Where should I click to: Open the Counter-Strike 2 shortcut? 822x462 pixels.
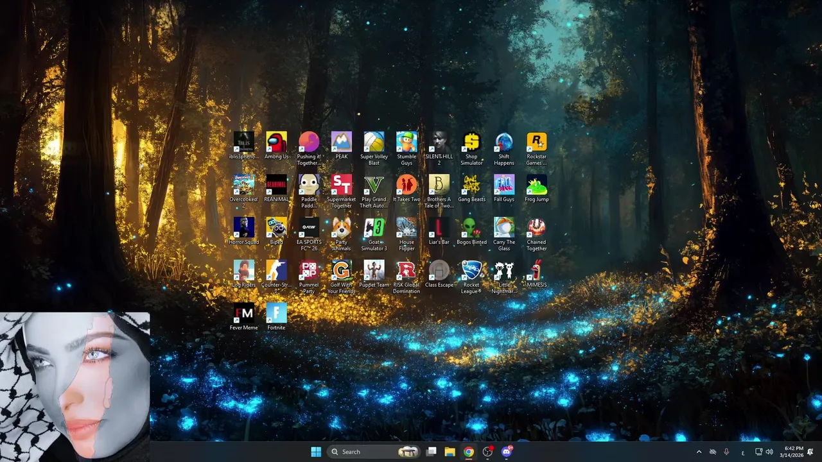[x=277, y=278]
